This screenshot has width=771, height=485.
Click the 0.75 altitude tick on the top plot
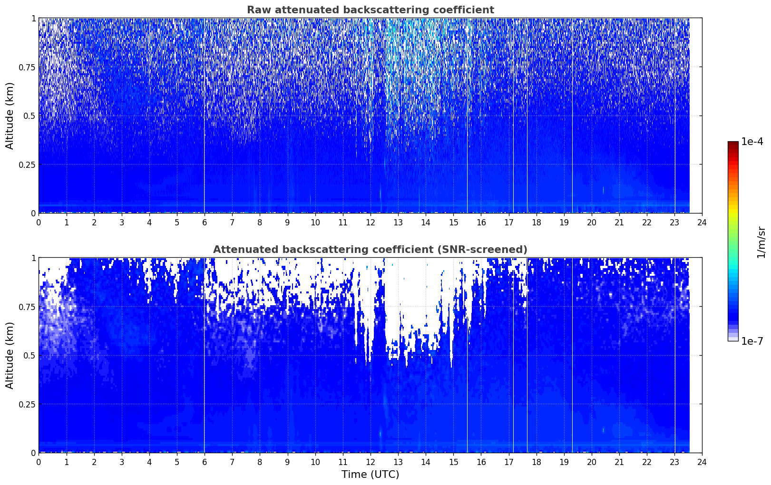coord(27,67)
